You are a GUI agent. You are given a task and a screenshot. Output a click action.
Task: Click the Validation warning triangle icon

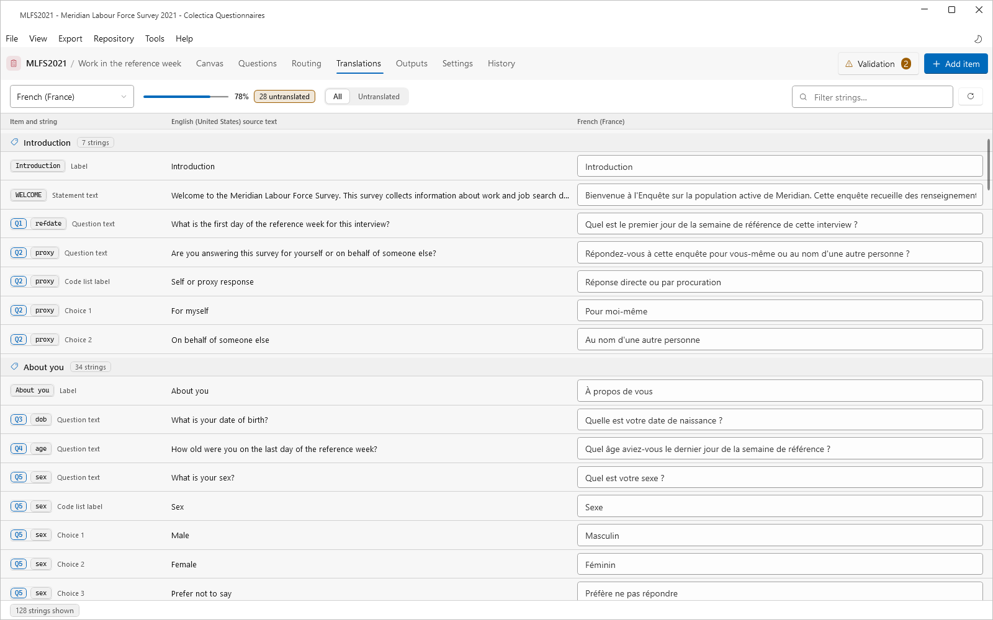(x=849, y=64)
